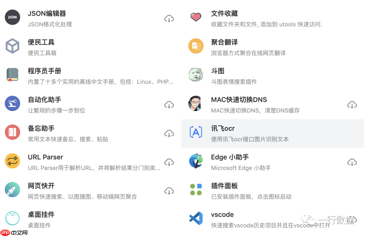Open the 聚合翻译 translator icon
This screenshot has height=236, width=366.
(x=196, y=46)
